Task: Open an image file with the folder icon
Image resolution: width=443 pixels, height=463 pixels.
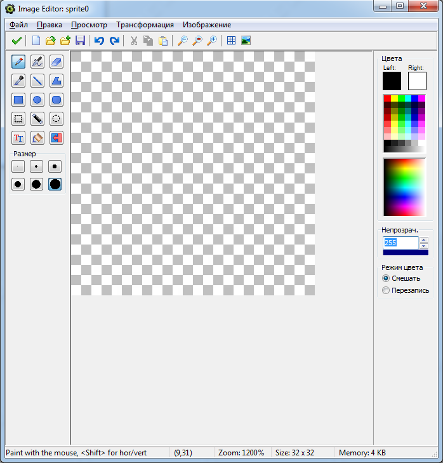Action: click(x=51, y=41)
